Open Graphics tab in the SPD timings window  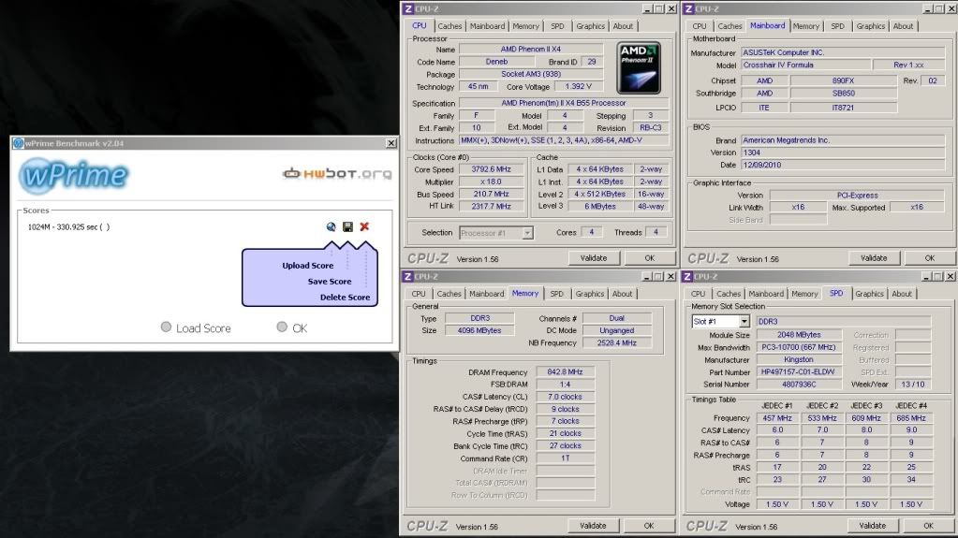coord(869,294)
